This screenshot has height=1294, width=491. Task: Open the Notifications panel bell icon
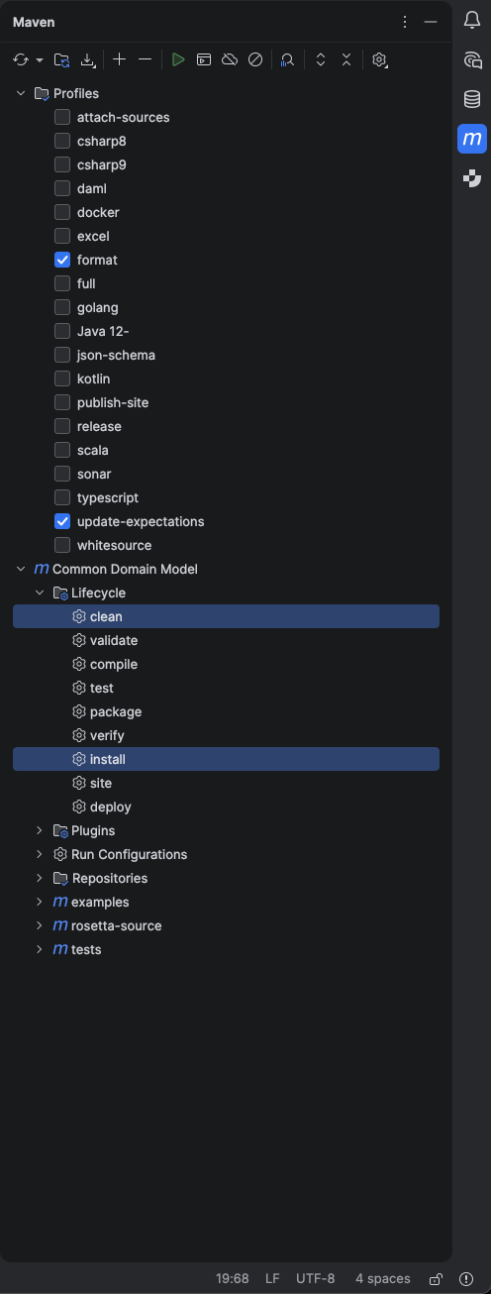click(472, 21)
